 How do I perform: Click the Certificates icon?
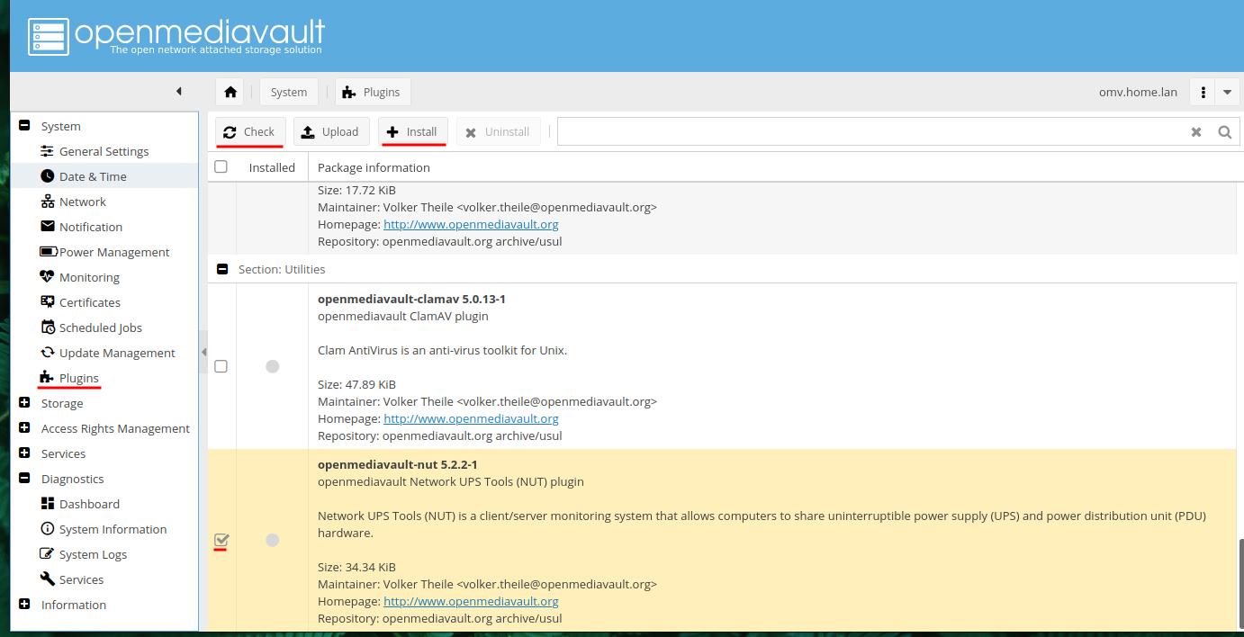[48, 302]
